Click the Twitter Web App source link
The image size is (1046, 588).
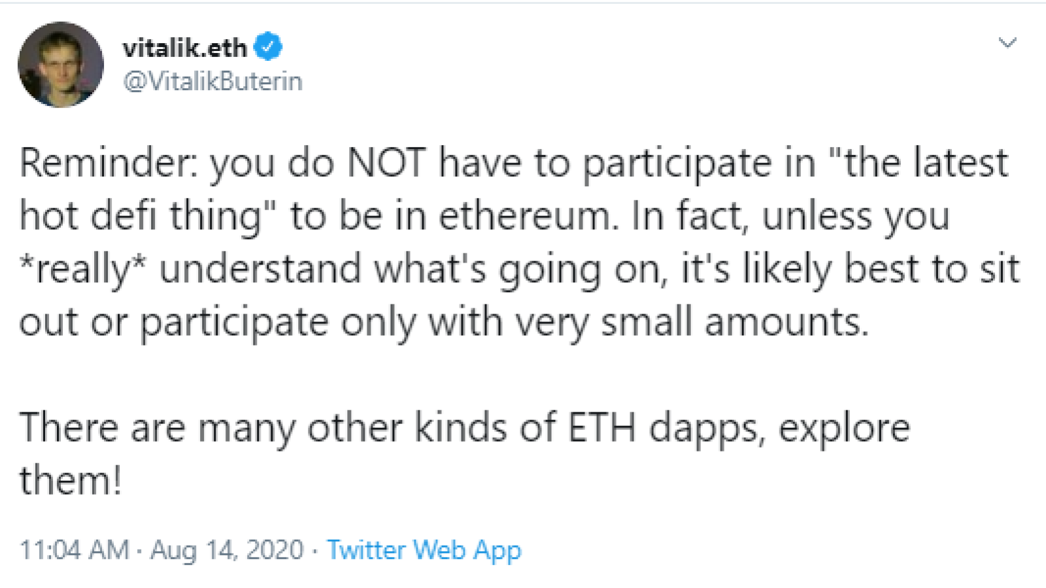click(424, 550)
